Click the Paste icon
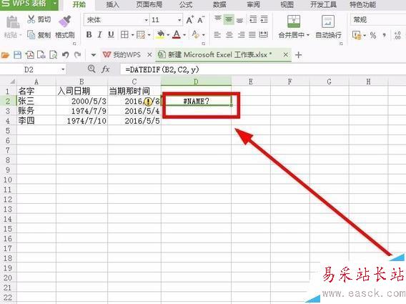This screenshot has width=406, height=304. tap(12, 22)
